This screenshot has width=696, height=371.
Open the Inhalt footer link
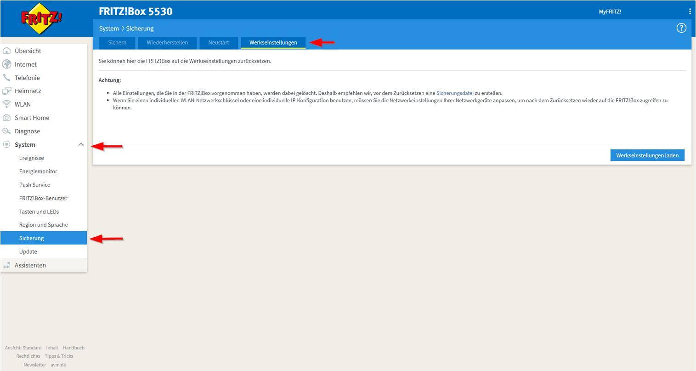pyautogui.click(x=52, y=348)
